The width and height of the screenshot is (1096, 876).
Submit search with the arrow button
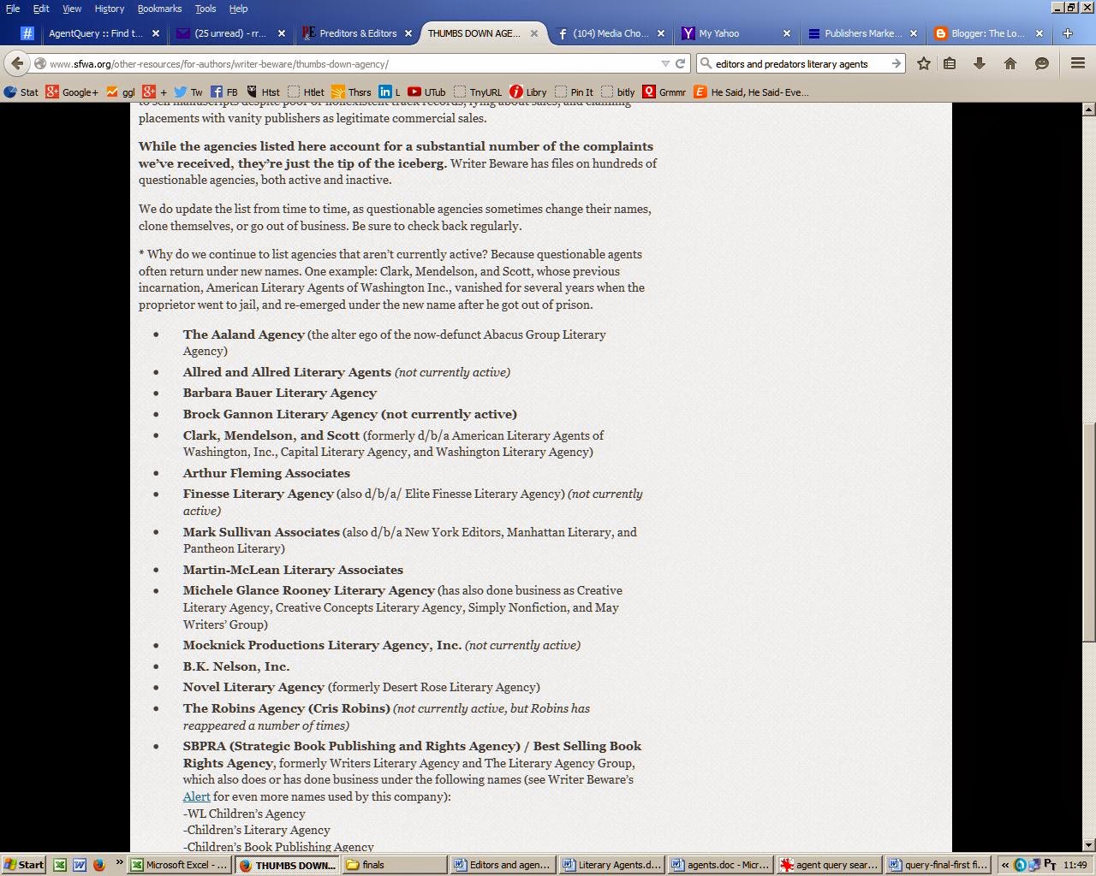[896, 63]
